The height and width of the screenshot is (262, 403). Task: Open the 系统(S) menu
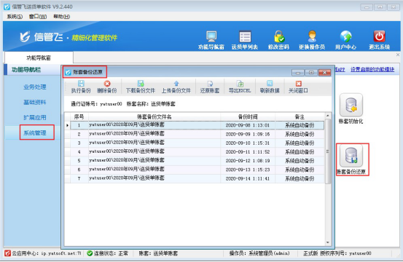[x=15, y=17]
